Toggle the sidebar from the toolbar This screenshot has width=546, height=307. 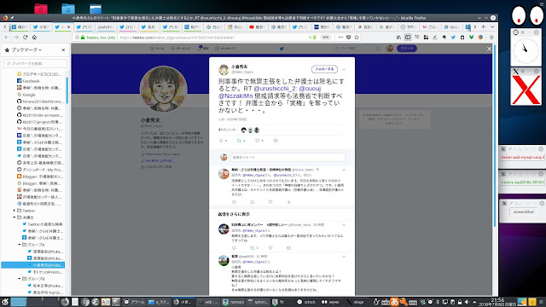(x=408, y=38)
